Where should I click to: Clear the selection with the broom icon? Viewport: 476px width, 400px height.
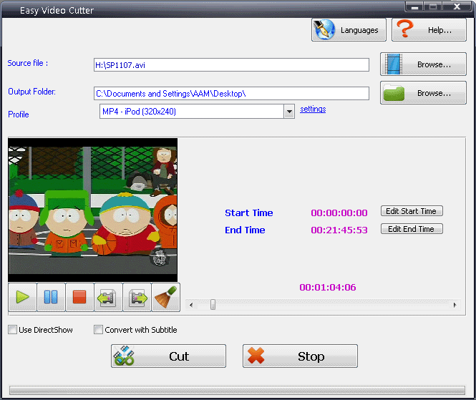click(x=166, y=297)
